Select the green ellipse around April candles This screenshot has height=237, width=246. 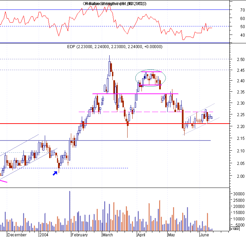(150, 78)
